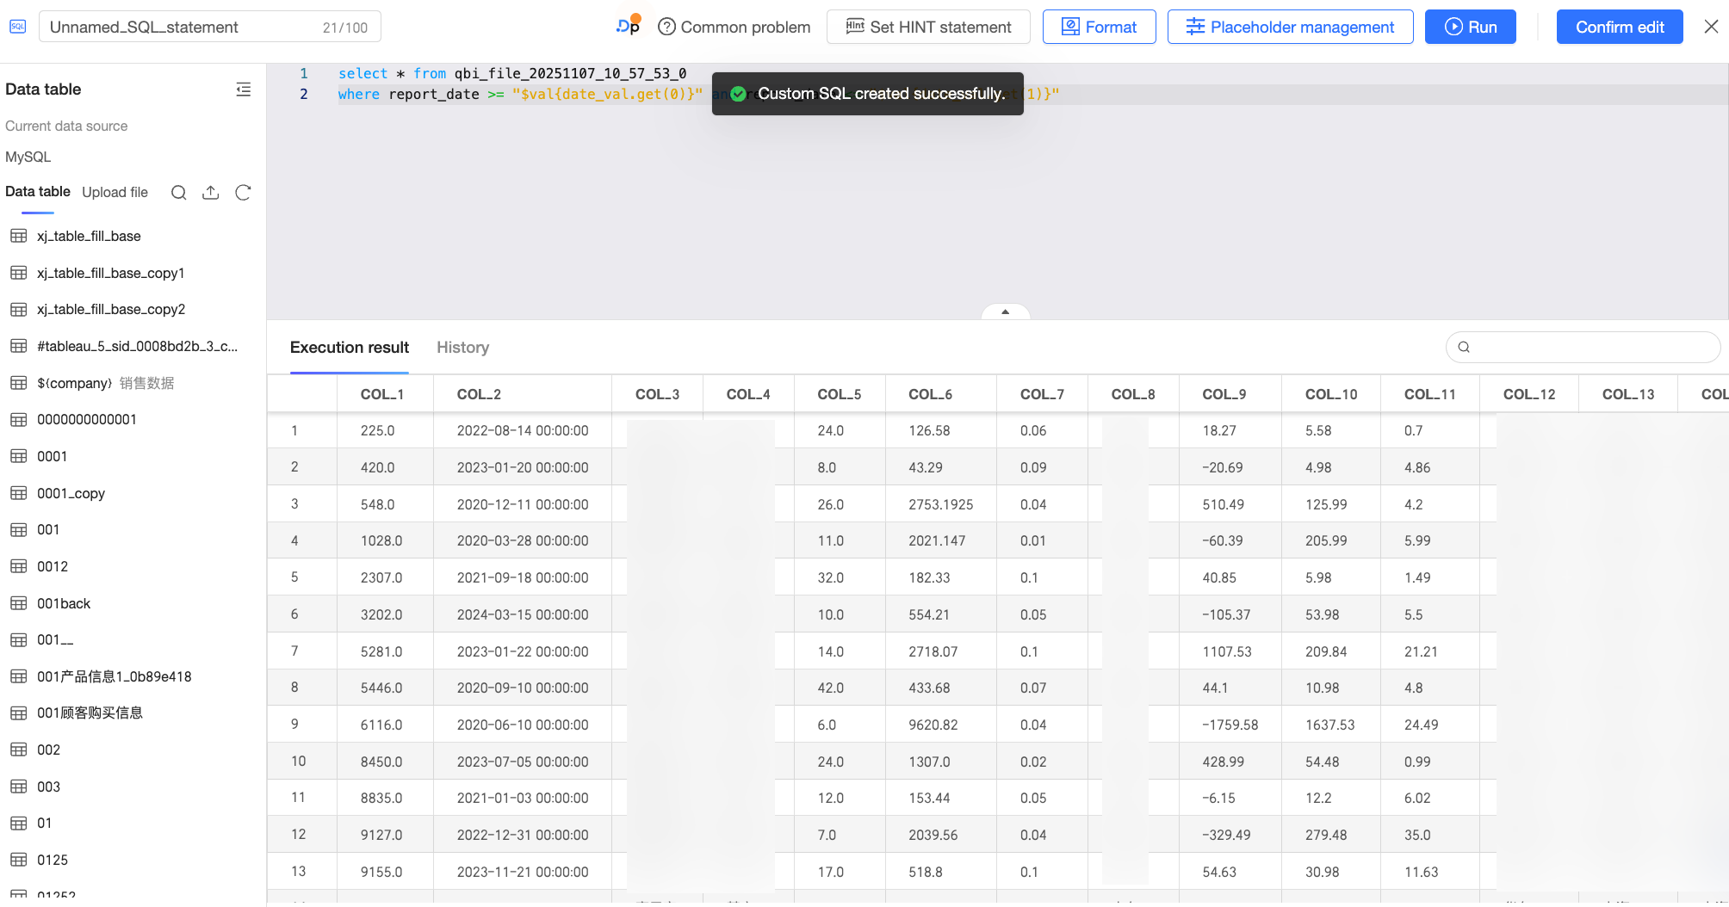Select table 0001 in the list
The image size is (1729, 907).
click(52, 456)
